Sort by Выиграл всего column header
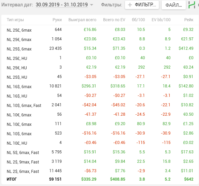This screenshot has width=199, height=186. (x=82, y=20)
